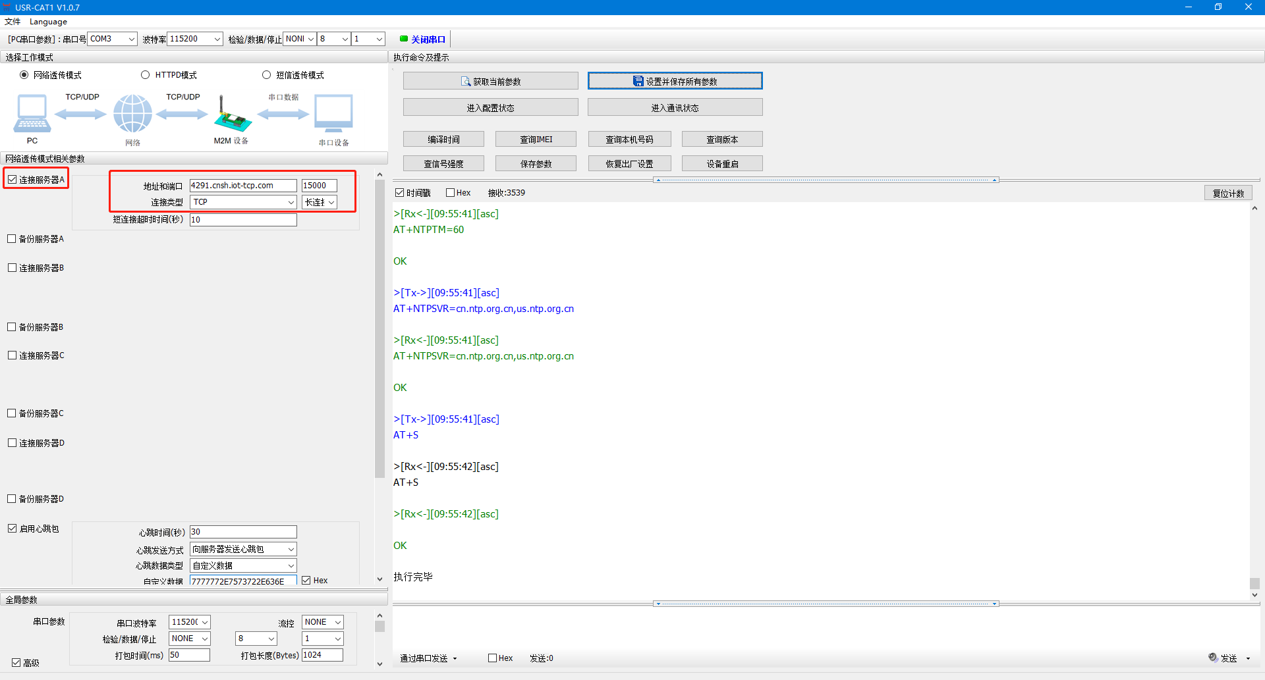Click the PC computer icon in diagram

point(32,114)
